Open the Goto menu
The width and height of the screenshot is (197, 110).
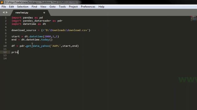(53, 7)
